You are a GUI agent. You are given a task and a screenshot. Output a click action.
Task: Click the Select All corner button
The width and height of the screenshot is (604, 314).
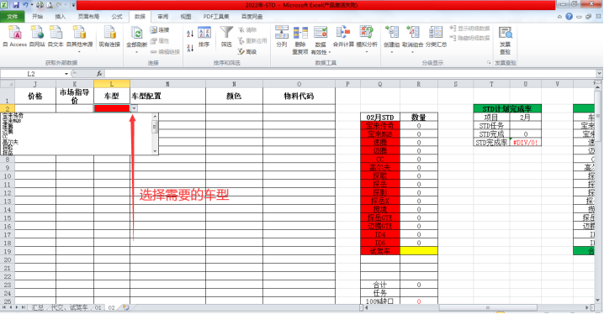[8, 84]
